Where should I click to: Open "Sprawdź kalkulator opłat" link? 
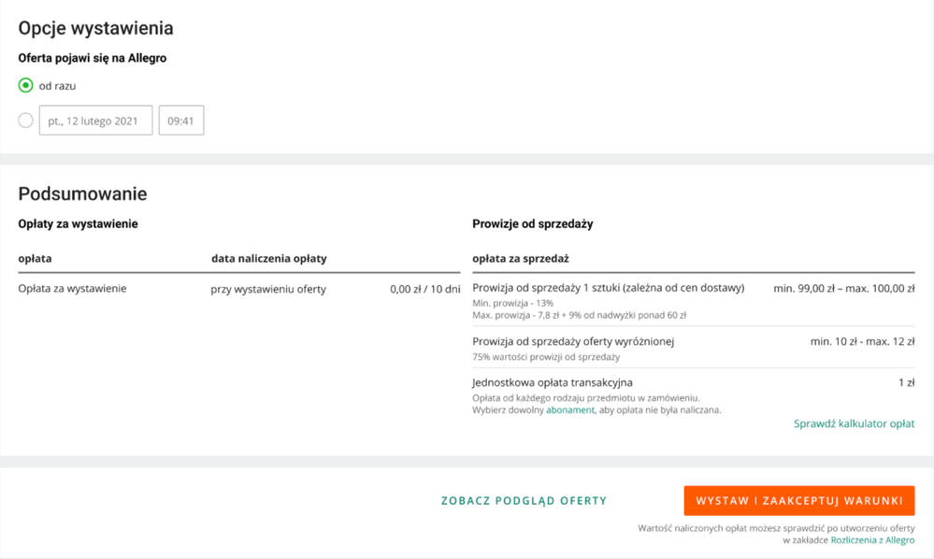click(854, 423)
